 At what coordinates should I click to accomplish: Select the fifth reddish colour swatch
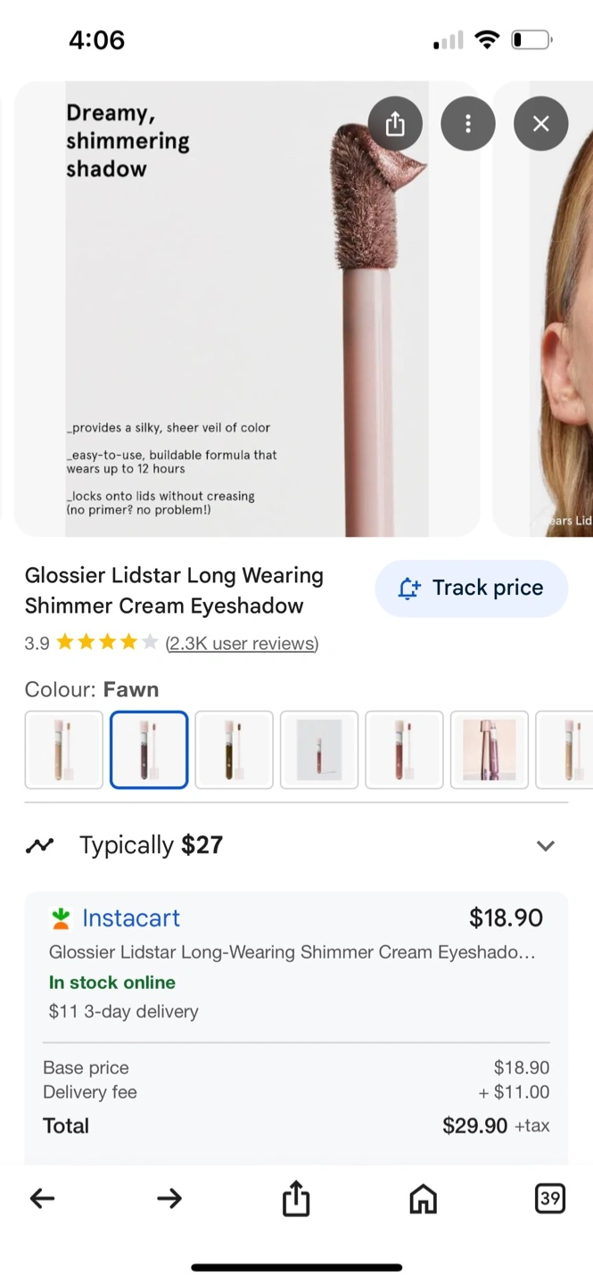(x=404, y=750)
